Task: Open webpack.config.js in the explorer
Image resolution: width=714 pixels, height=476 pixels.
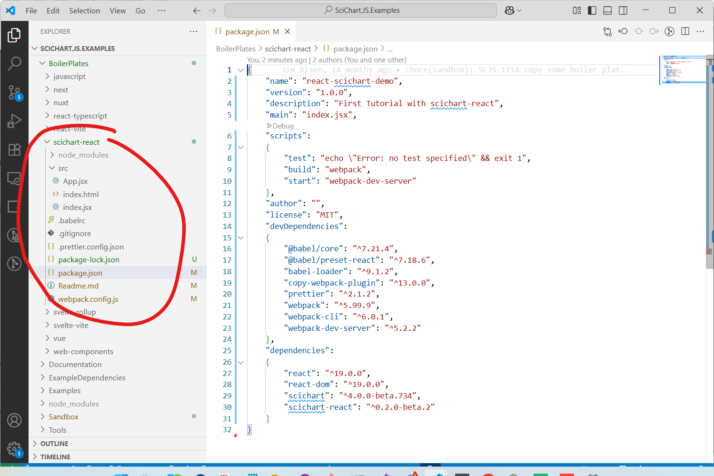Action: [x=88, y=299]
